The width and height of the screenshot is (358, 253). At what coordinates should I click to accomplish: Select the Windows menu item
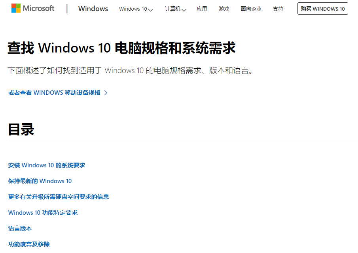tap(93, 8)
